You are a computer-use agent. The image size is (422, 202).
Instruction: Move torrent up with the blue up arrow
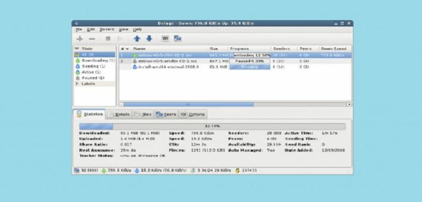(x=137, y=39)
